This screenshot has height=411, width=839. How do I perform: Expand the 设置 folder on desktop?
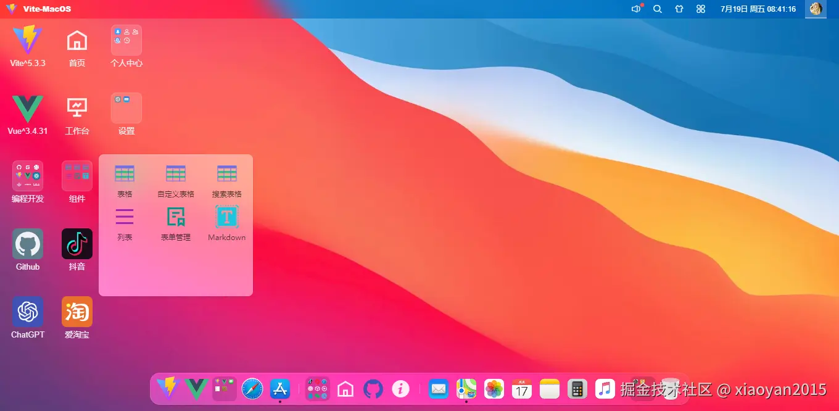pos(126,108)
